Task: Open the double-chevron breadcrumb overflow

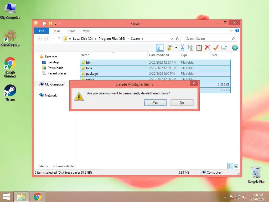Action: click(70, 39)
